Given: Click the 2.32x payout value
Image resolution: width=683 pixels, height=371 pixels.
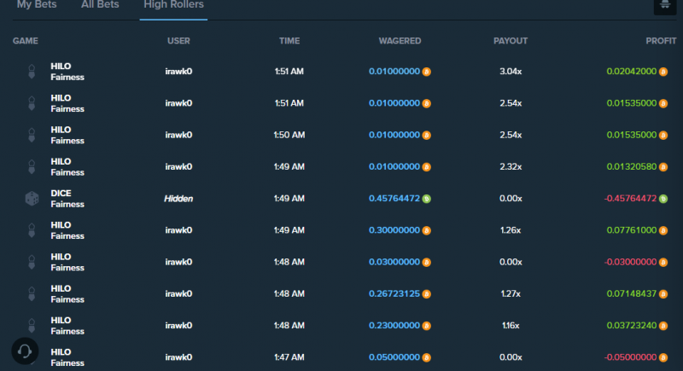Looking at the screenshot, I should [511, 166].
